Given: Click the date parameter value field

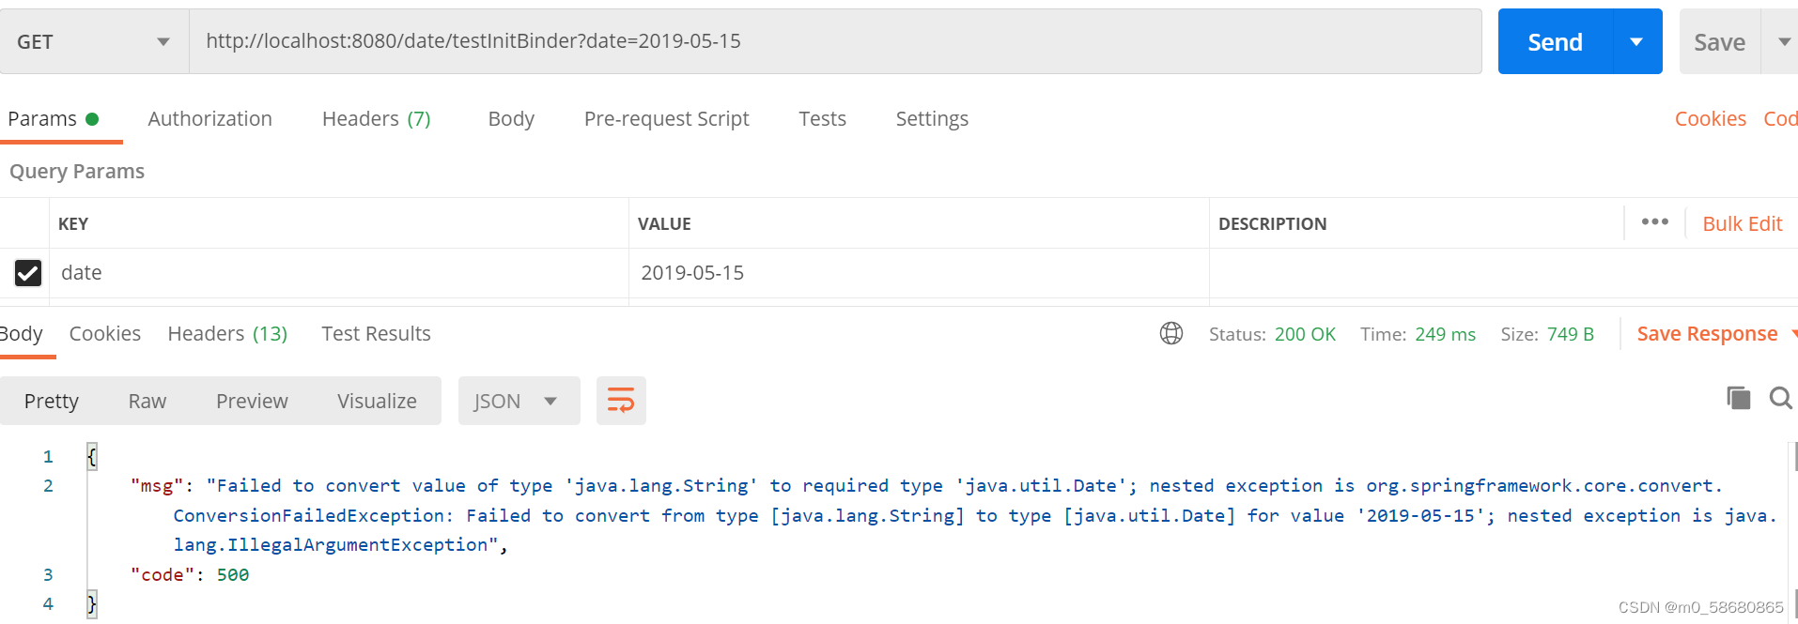Looking at the screenshot, I should 916,273.
